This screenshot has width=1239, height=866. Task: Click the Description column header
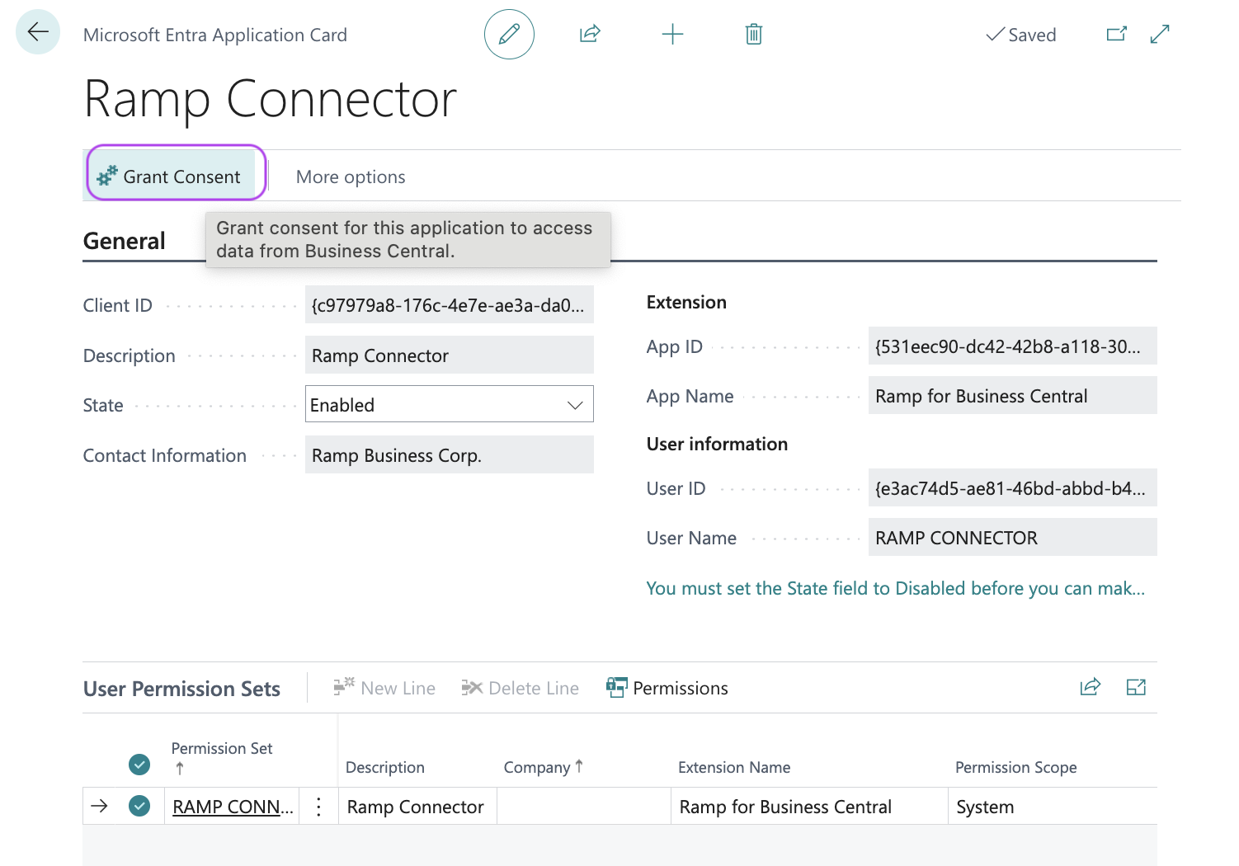(x=384, y=767)
